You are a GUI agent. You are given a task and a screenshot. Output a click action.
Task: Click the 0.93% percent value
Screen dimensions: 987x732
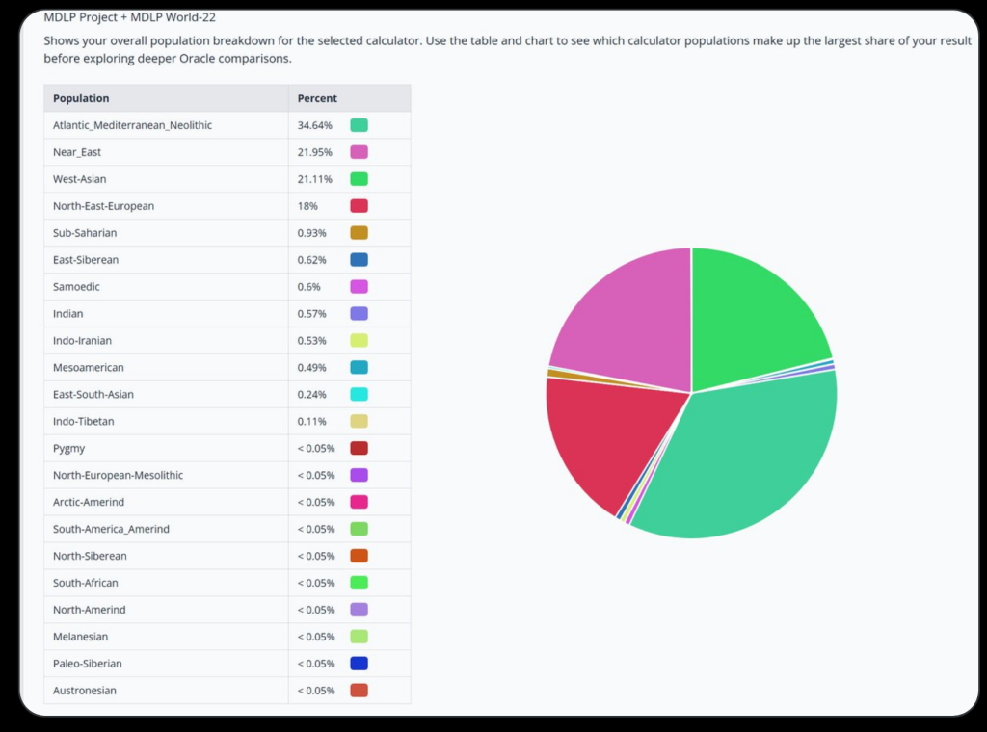311,233
